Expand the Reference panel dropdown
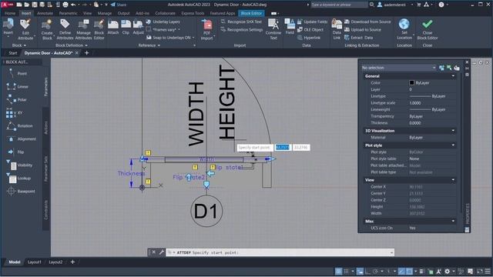 pyautogui.click(x=149, y=45)
